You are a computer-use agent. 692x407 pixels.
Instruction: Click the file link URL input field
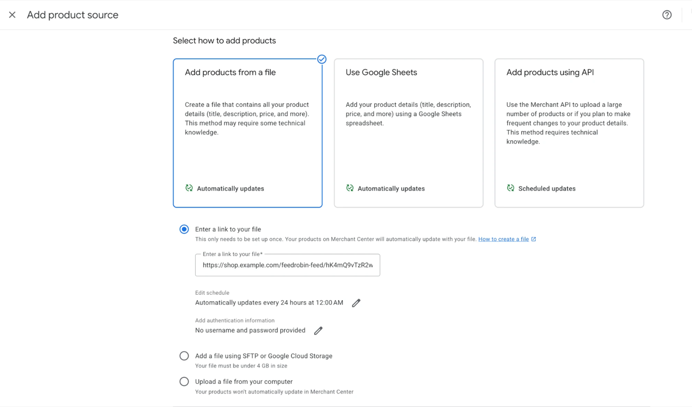coord(288,265)
